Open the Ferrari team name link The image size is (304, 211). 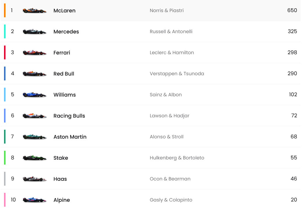click(x=62, y=53)
